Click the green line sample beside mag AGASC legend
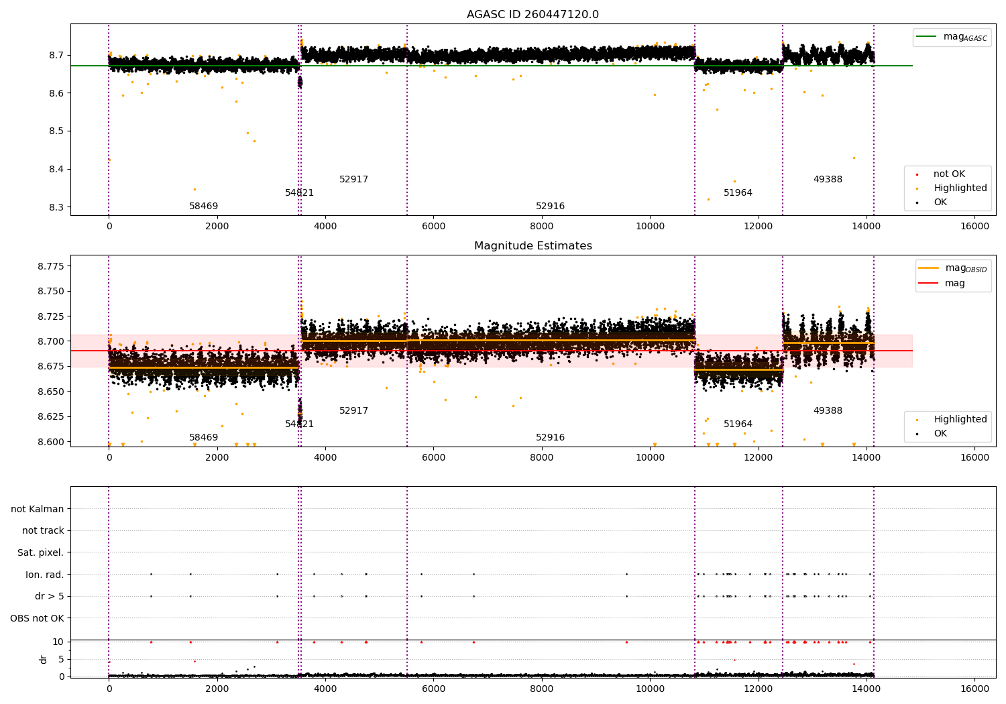The height and width of the screenshot is (704, 1006). click(928, 37)
